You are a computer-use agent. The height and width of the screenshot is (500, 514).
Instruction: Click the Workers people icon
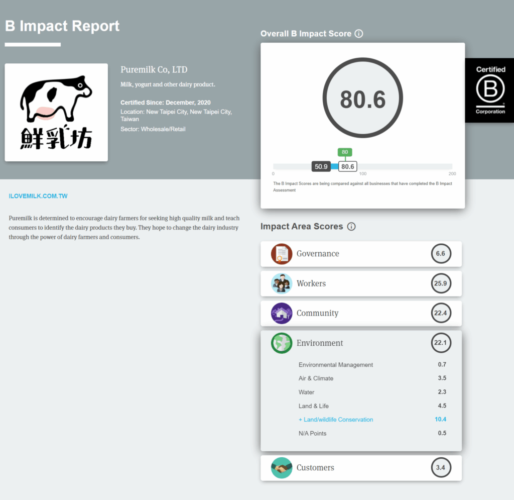[x=282, y=283]
